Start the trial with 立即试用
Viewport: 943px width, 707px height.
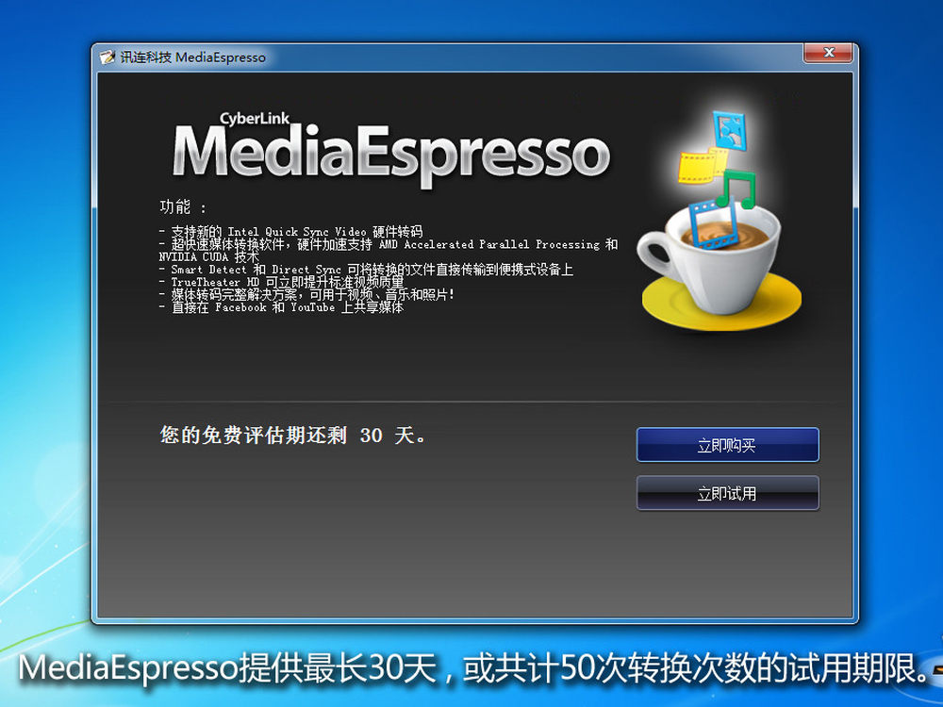[728, 494]
